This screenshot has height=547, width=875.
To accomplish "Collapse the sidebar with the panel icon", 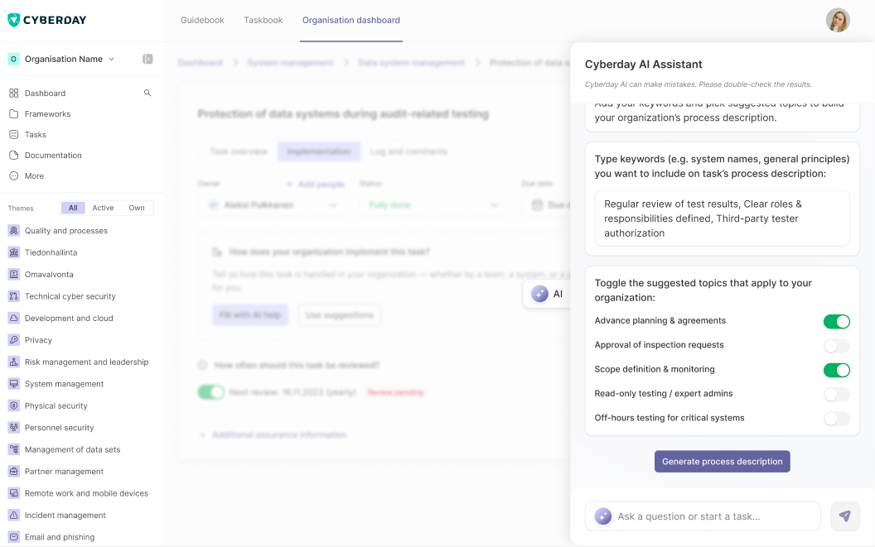I will [x=147, y=59].
